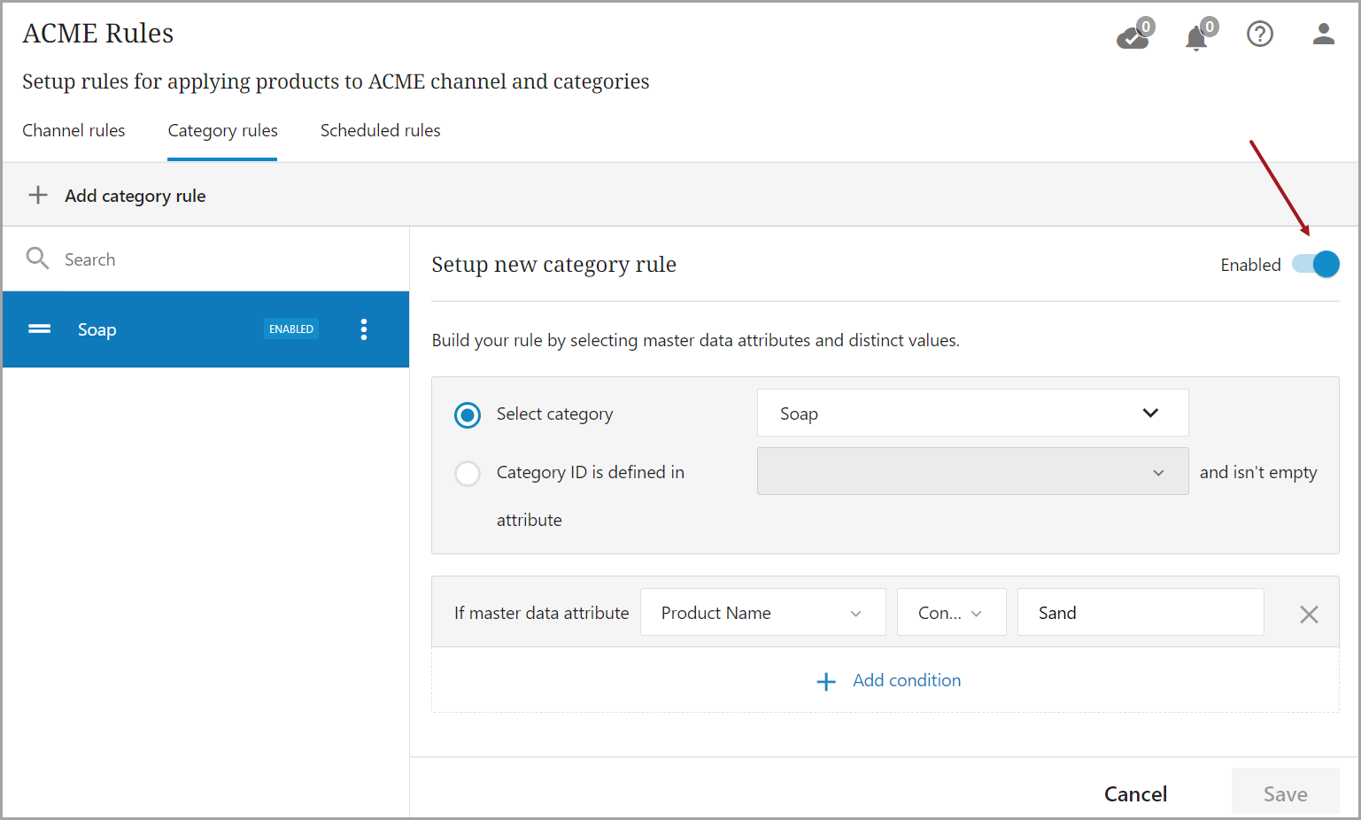Viewport: 1361px width, 820px height.
Task: Open the user profile icon
Action: 1323,34
